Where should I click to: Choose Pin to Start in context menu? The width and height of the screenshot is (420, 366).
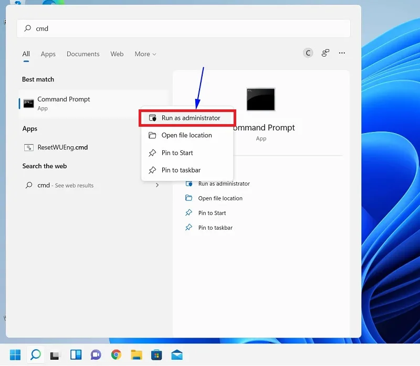click(187, 152)
